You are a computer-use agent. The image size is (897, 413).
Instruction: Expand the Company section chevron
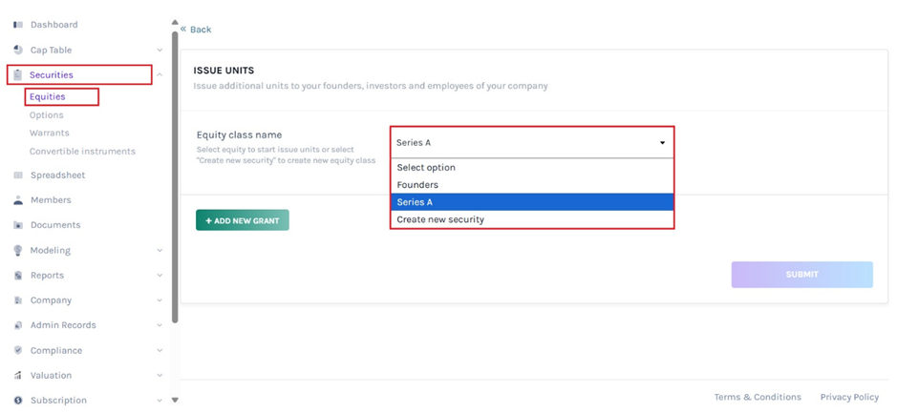pyautogui.click(x=160, y=300)
